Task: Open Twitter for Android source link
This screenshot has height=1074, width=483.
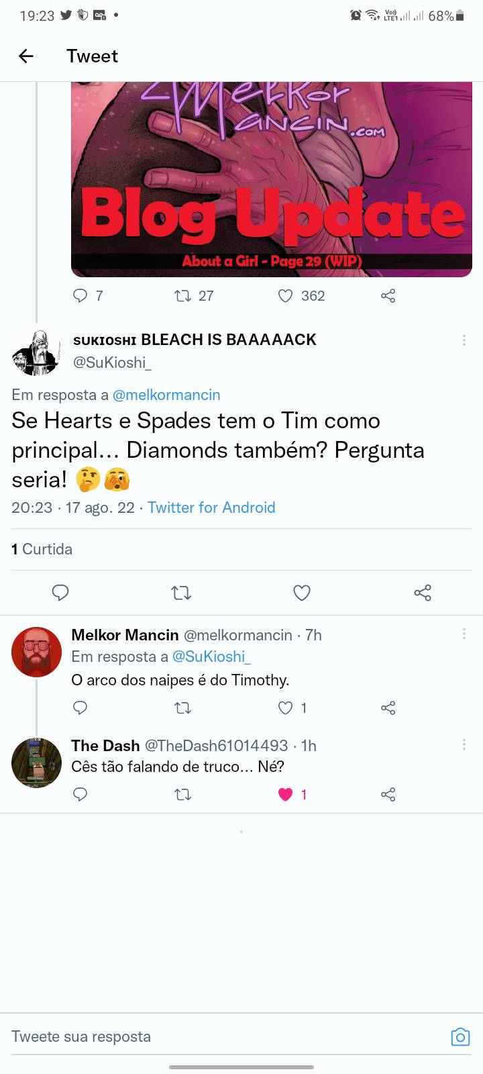Action: pyautogui.click(x=211, y=507)
